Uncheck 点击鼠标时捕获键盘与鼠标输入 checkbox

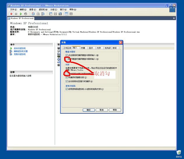(67, 55)
